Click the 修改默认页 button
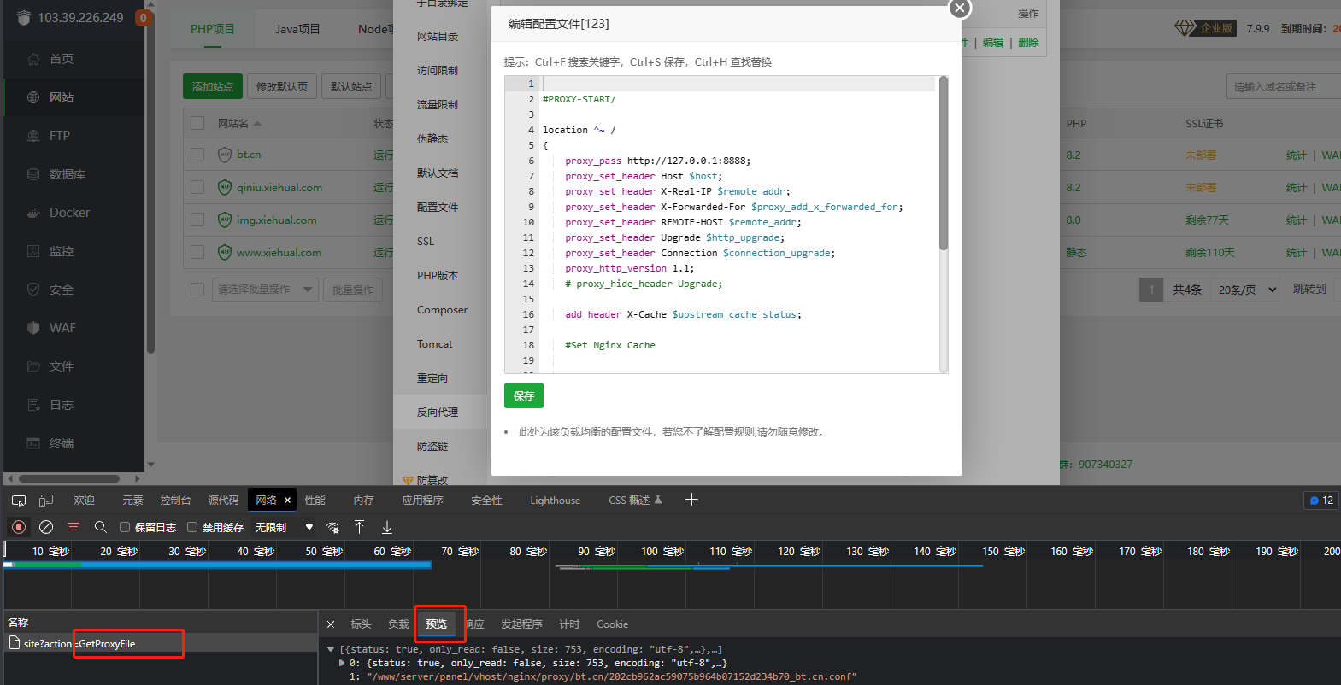Viewport: 1341px width, 685px height. point(282,86)
